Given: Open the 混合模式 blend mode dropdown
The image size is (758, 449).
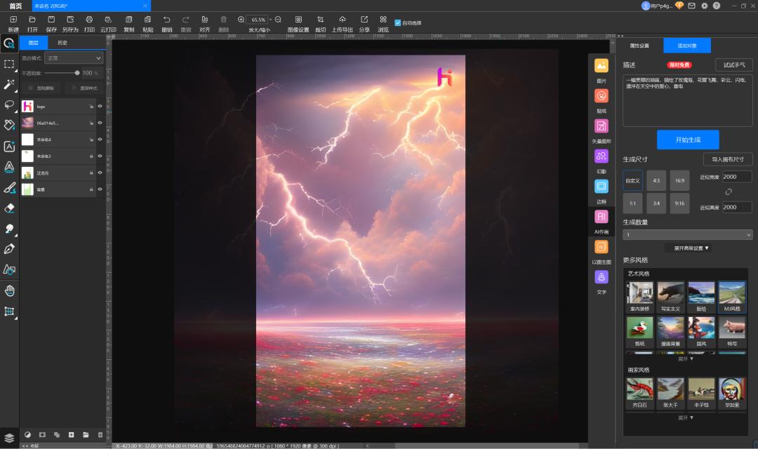Looking at the screenshot, I should pyautogui.click(x=74, y=58).
